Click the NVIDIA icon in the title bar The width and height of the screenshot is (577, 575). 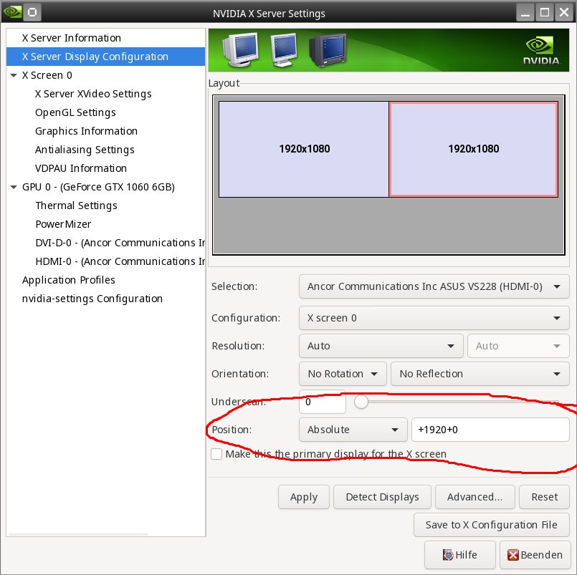tap(11, 12)
